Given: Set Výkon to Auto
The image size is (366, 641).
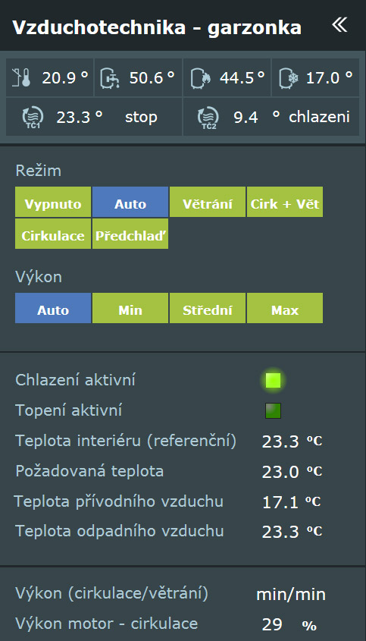Looking at the screenshot, I should tap(53, 308).
